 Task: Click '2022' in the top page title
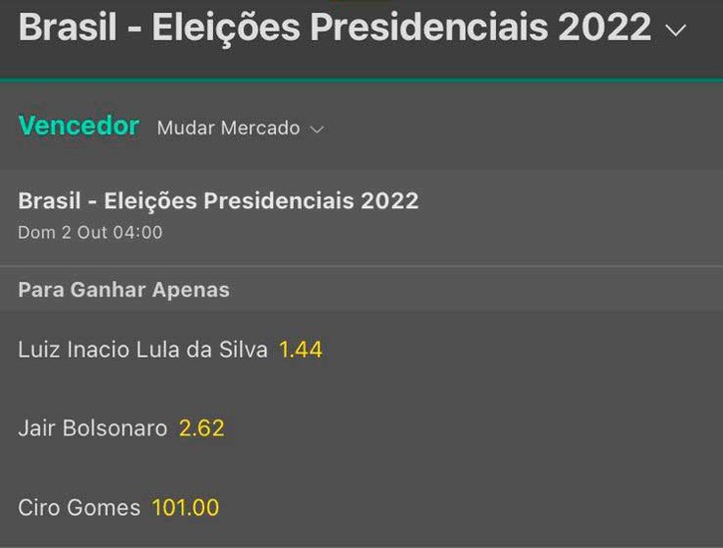[x=604, y=28]
